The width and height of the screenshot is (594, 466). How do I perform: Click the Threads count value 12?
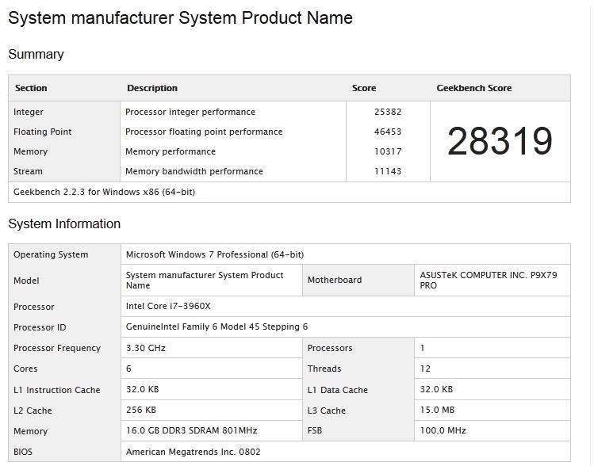(x=425, y=369)
